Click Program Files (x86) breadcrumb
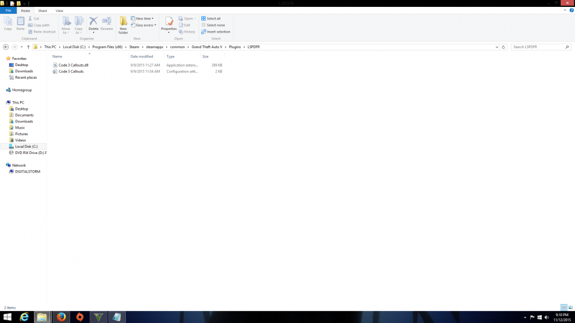This screenshot has height=323, width=575. [x=108, y=47]
